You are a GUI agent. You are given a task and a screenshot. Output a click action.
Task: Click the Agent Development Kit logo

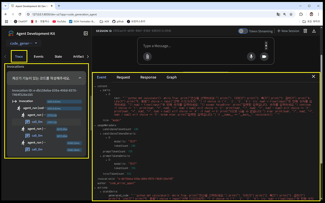pos(11,34)
